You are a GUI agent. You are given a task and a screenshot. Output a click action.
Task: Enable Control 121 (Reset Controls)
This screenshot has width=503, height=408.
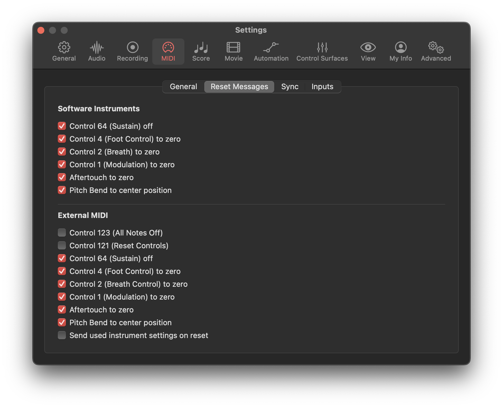click(62, 245)
